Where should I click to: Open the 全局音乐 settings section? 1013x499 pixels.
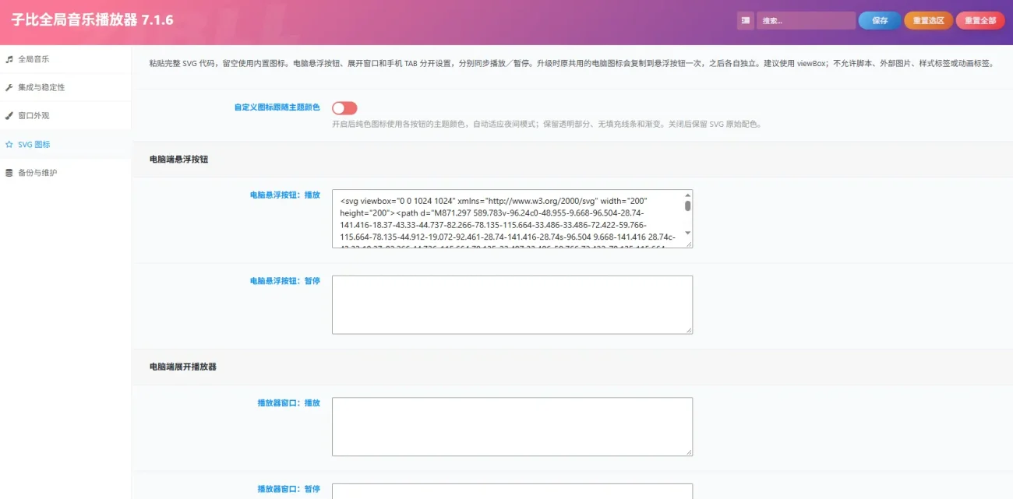pos(65,59)
